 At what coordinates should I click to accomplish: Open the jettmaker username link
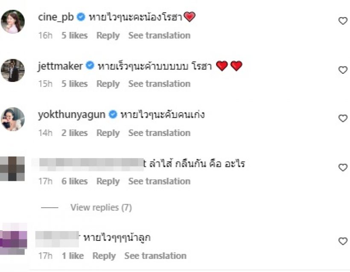coord(60,66)
